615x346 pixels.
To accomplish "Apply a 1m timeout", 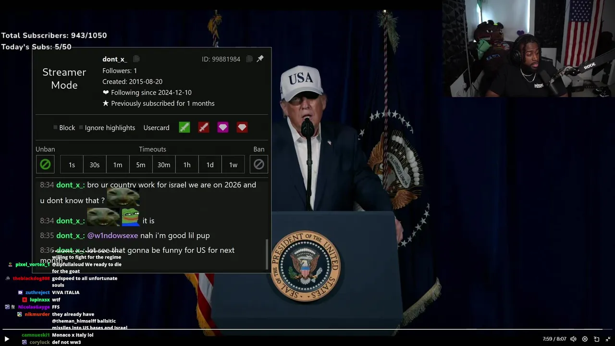I will (118, 164).
